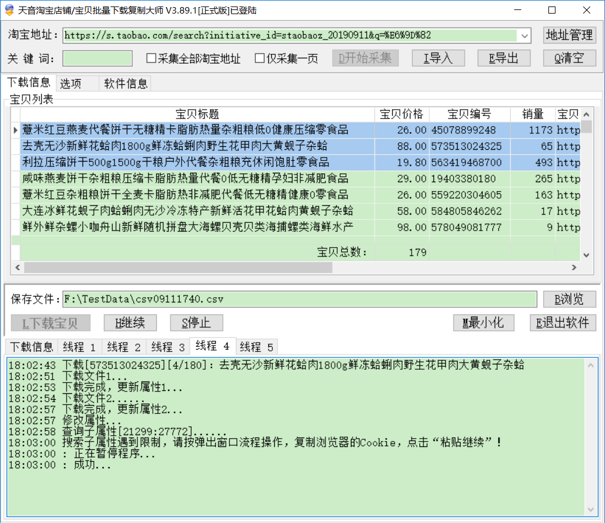The width and height of the screenshot is (605, 523).
Task: Click the I导入 import button
Action: click(438, 58)
